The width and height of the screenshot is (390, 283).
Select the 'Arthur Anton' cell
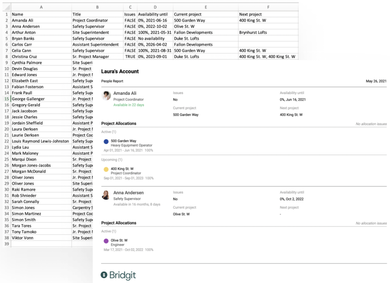[41, 32]
